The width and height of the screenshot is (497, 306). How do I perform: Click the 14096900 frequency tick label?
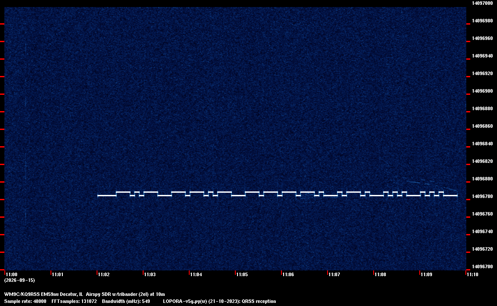(x=483, y=91)
